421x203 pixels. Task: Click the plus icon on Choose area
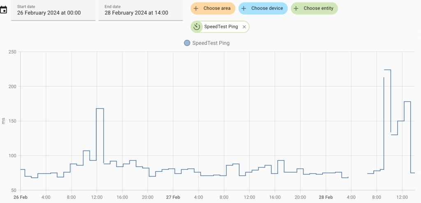(196, 8)
